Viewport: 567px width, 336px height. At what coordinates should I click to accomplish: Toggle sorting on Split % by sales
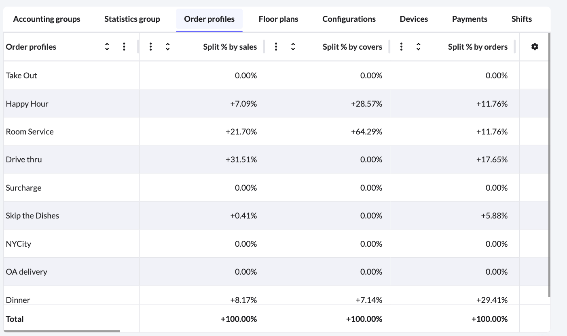click(167, 46)
